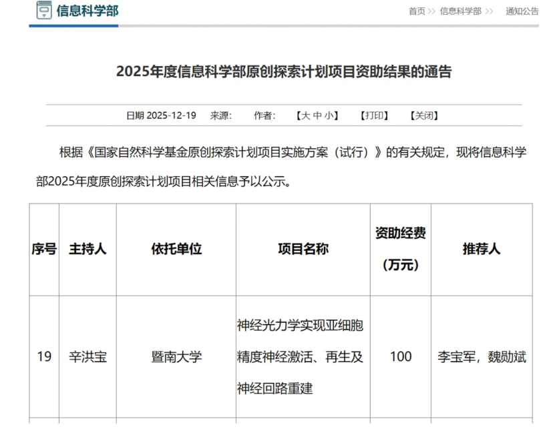Click host name 辛洪宝 in table
555x439 pixels.
tap(87, 357)
